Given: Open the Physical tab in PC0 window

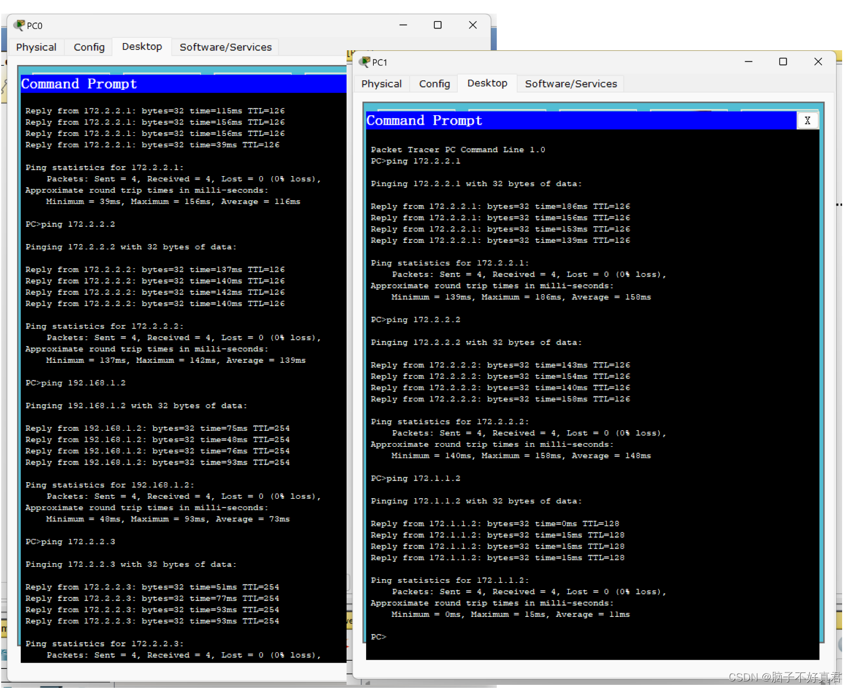Looking at the screenshot, I should (36, 47).
